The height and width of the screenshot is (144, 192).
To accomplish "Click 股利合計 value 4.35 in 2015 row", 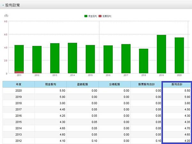I will [187, 122].
